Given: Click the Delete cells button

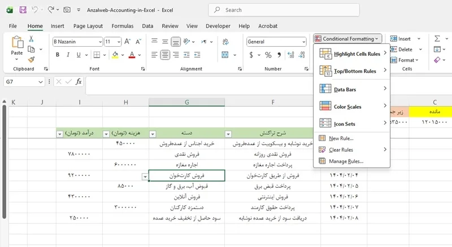Looking at the screenshot, I should (402, 49).
